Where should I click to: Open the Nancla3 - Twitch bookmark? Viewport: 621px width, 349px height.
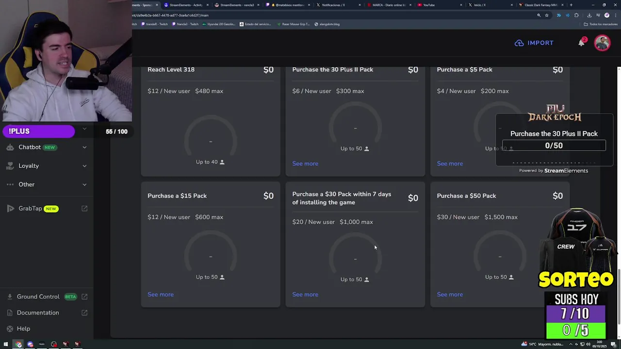(185, 24)
